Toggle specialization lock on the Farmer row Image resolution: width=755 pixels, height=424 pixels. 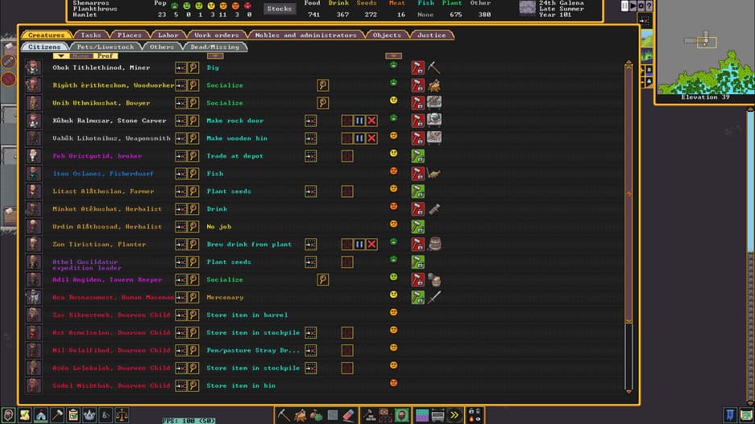(x=417, y=191)
